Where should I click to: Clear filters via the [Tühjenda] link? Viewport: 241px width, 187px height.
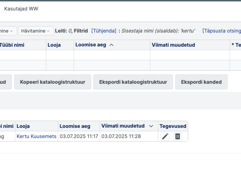point(104,31)
